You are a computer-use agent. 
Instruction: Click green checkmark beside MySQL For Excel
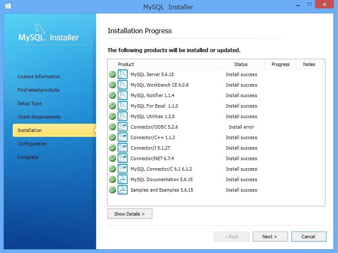coord(113,106)
